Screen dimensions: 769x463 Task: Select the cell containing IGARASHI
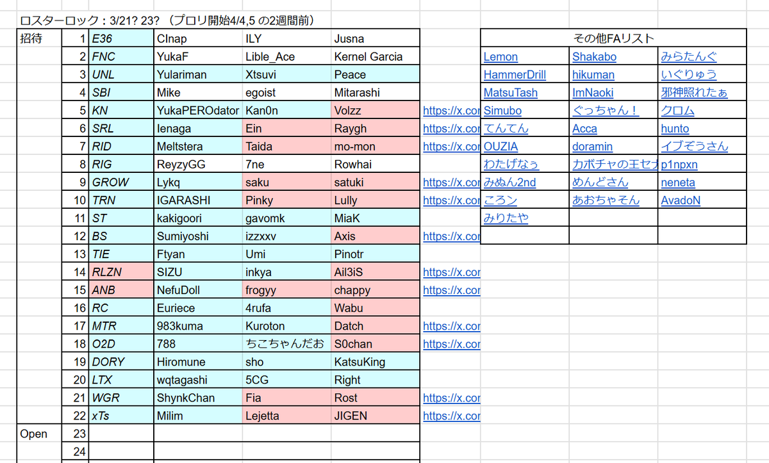click(x=198, y=200)
